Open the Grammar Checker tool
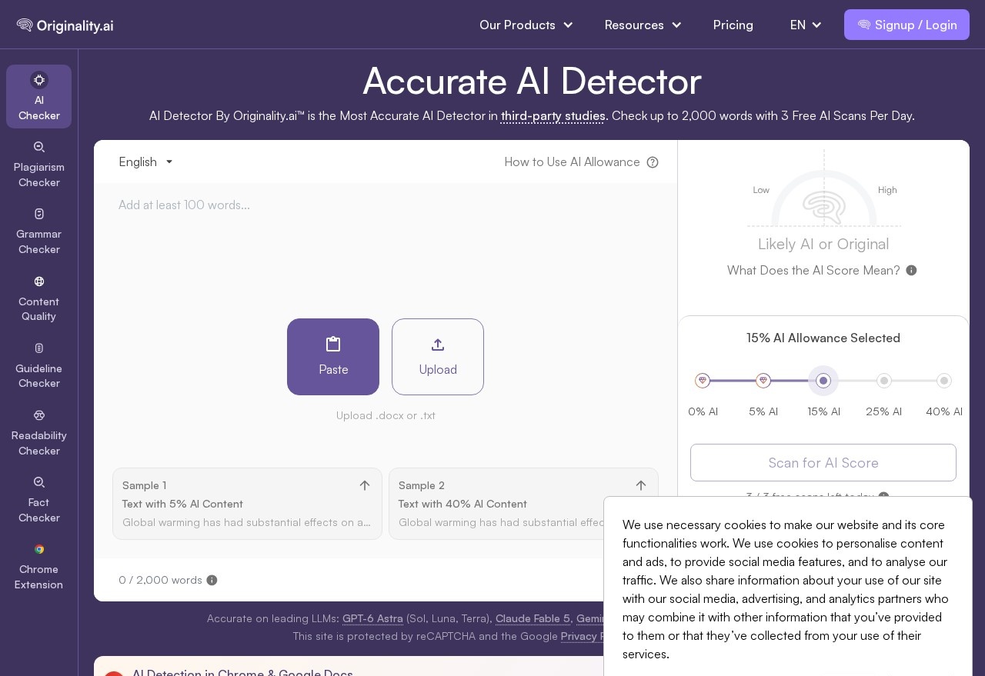Image resolution: width=985 pixels, height=676 pixels. click(38, 231)
